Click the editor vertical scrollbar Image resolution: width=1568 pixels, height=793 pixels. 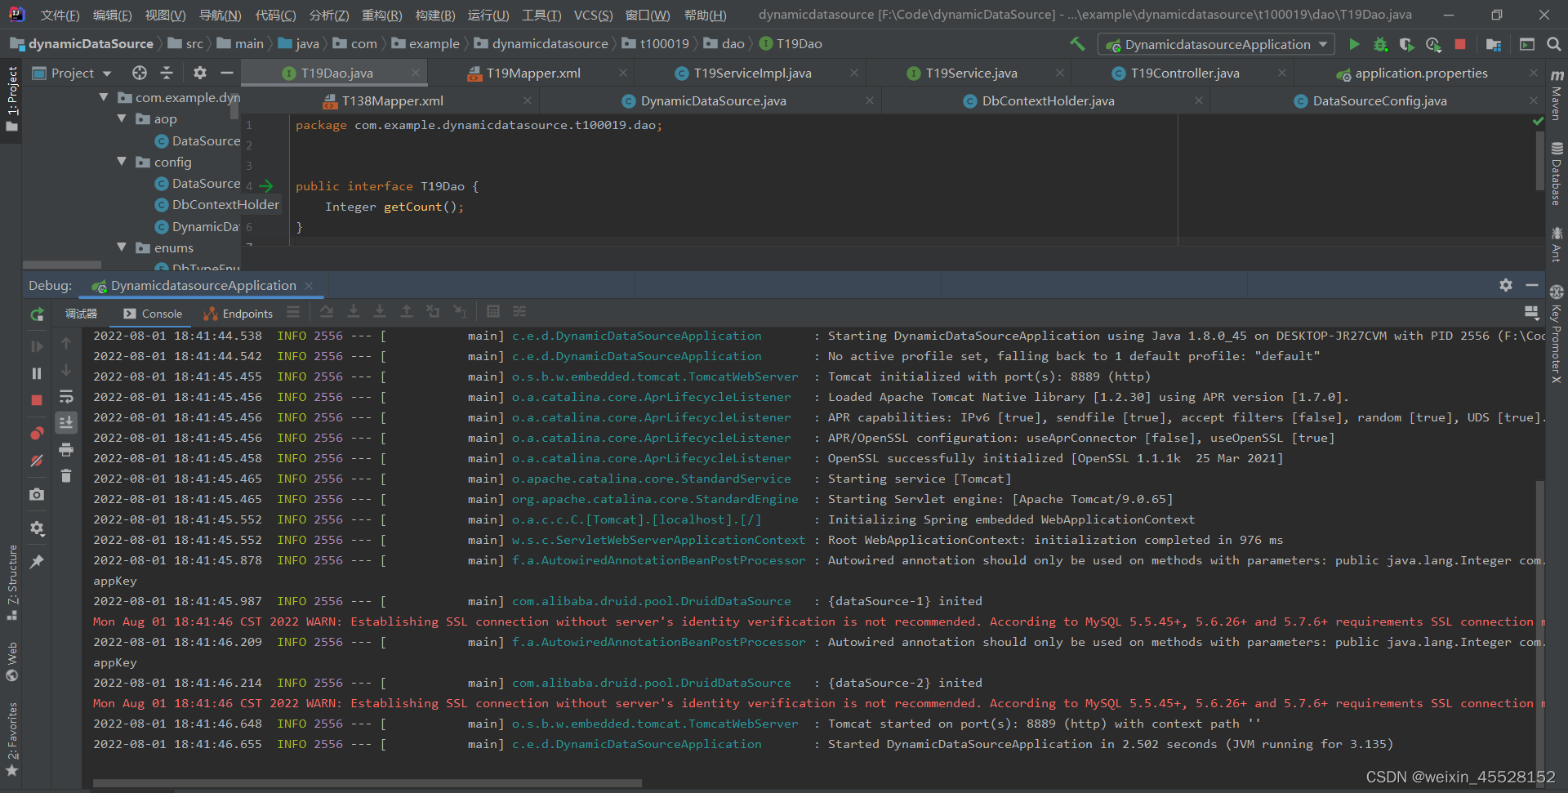pyautogui.click(x=1539, y=160)
